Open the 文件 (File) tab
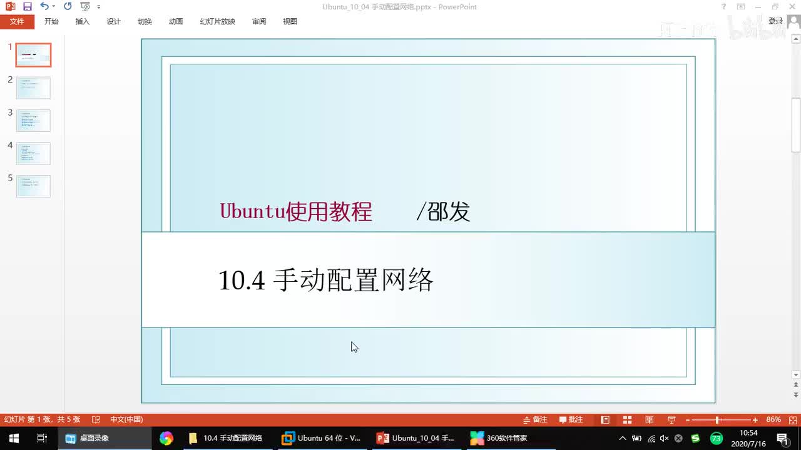The width and height of the screenshot is (801, 450). point(17,21)
